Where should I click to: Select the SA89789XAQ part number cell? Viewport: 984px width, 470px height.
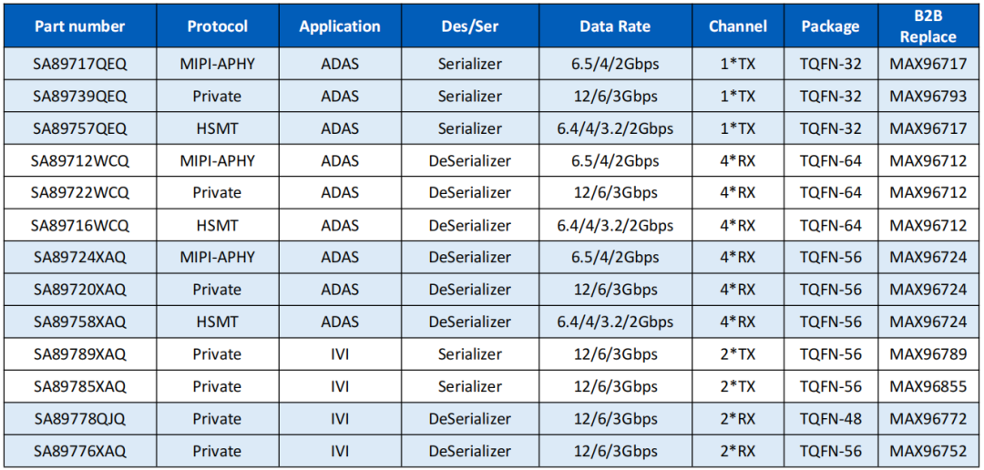(80, 354)
